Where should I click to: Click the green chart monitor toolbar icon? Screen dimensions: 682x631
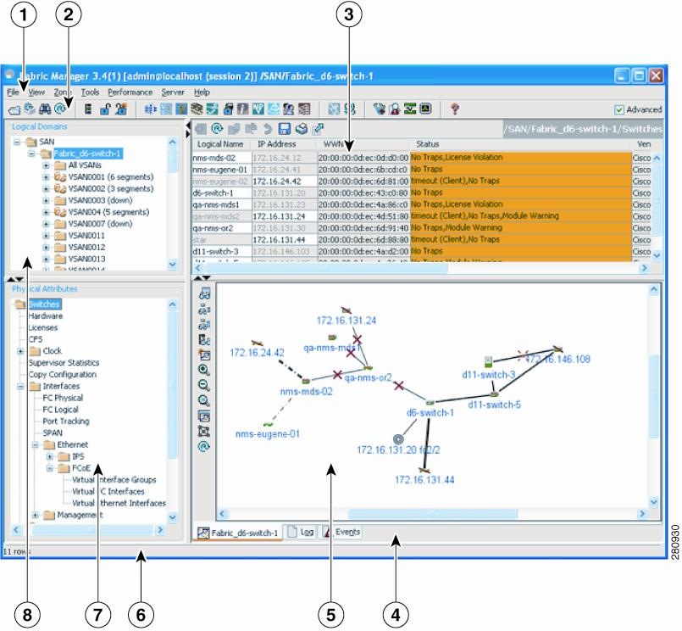click(x=410, y=109)
